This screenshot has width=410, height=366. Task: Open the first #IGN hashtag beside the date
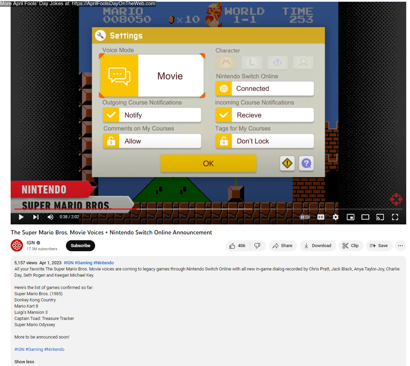coord(69,263)
